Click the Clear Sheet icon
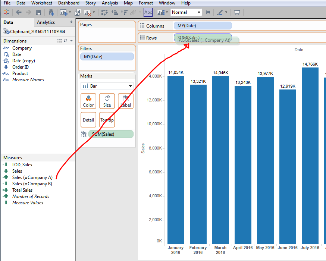Viewport: 326px width, 261px height. tap(88, 12)
